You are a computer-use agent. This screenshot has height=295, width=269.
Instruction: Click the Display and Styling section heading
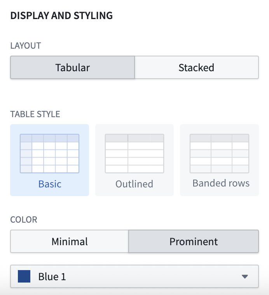pos(61,16)
